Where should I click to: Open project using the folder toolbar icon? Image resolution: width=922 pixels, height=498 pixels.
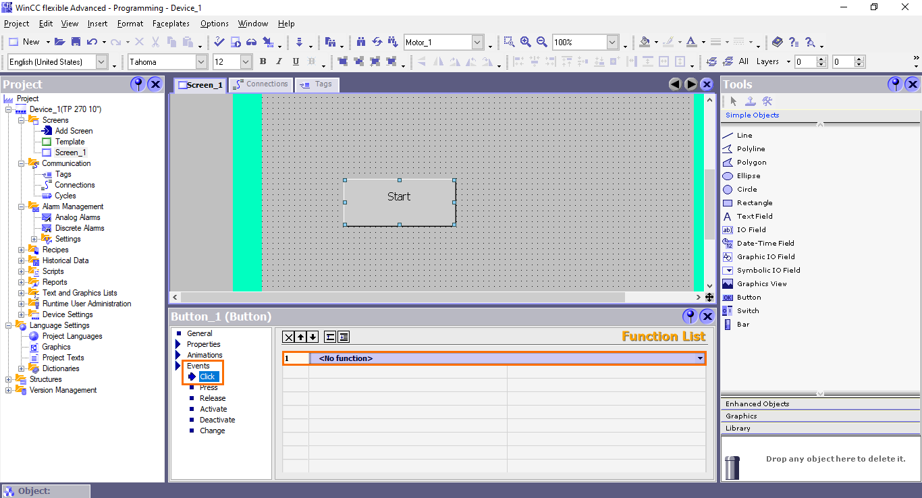(x=59, y=42)
